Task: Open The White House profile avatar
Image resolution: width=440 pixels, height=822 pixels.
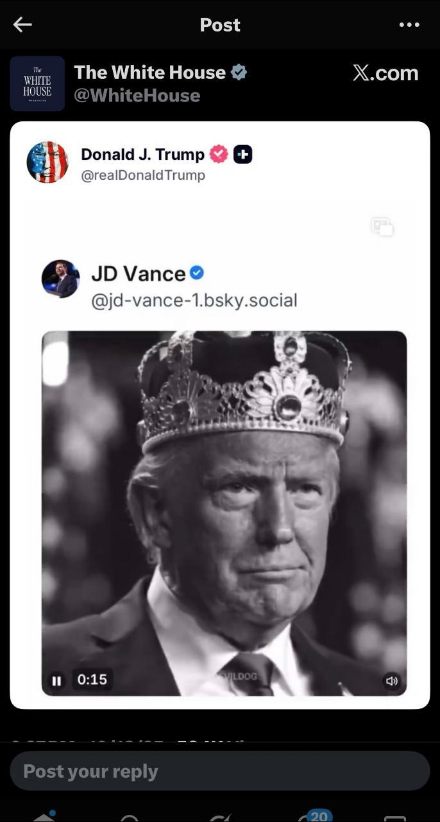Action: pyautogui.click(x=37, y=83)
